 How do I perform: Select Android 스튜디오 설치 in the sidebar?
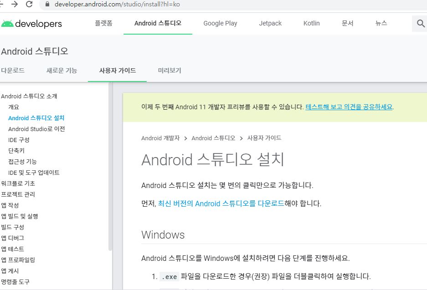point(36,118)
